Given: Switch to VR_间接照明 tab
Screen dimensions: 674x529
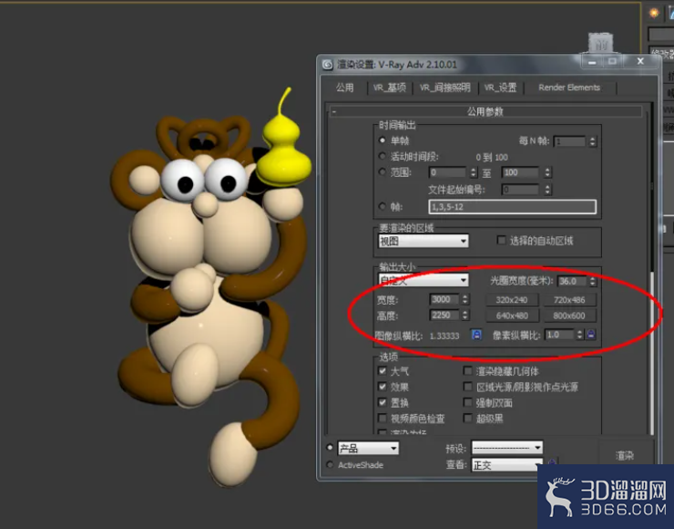Looking at the screenshot, I should pyautogui.click(x=444, y=88).
